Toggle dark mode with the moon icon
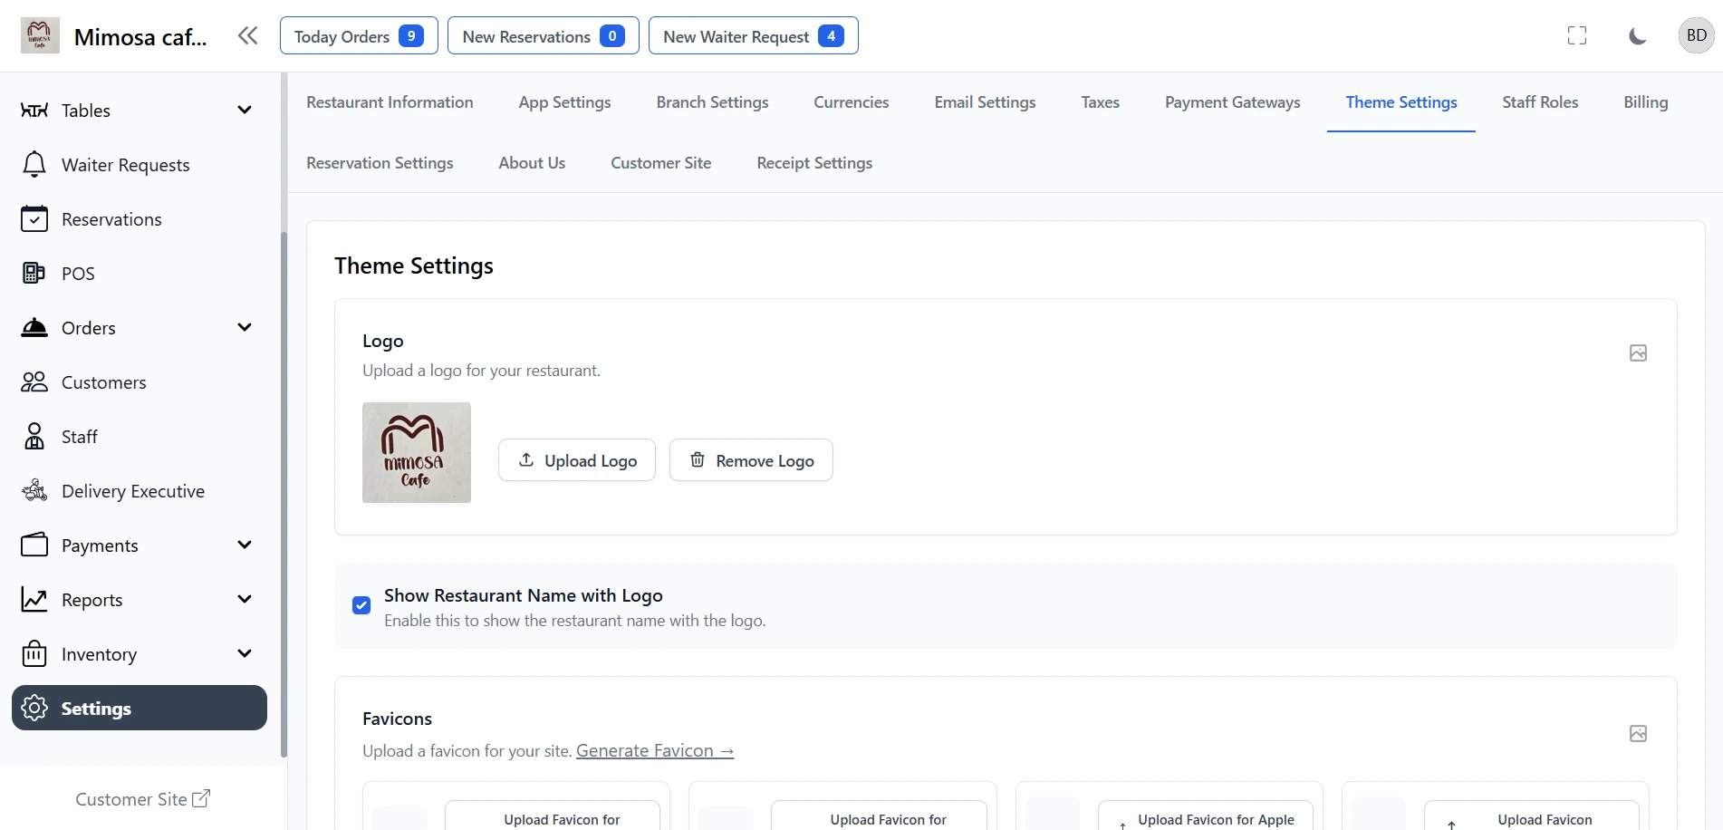The height and width of the screenshot is (830, 1723). (x=1637, y=35)
